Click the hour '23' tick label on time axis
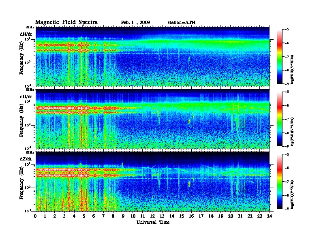 (259, 216)
